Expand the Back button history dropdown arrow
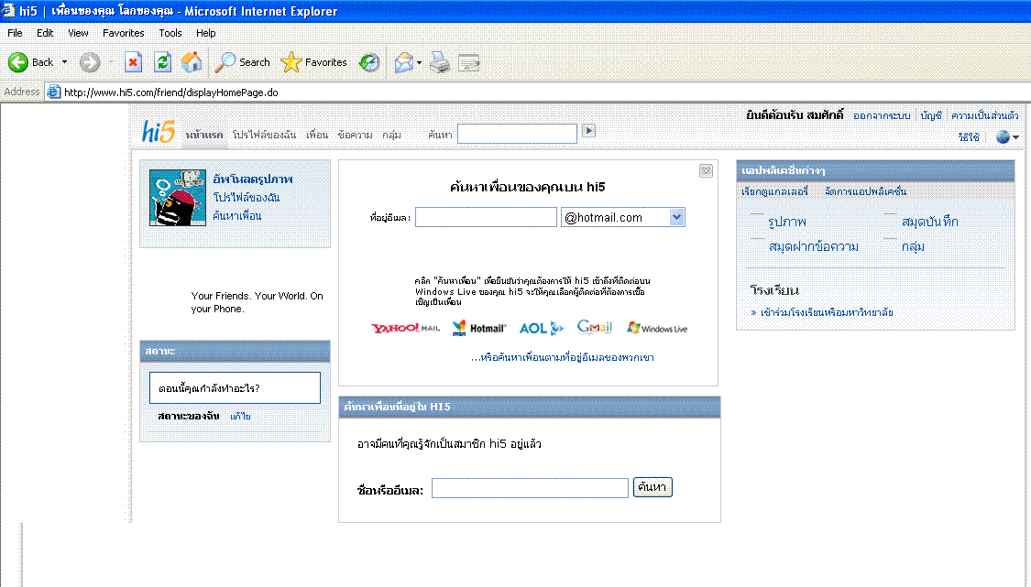1031x587 pixels. click(x=64, y=62)
